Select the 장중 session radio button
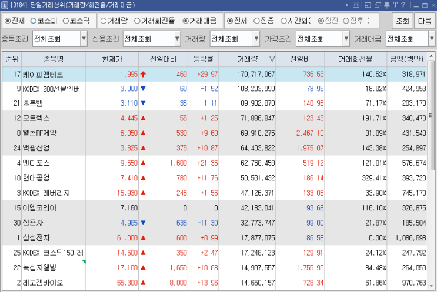 256,21
